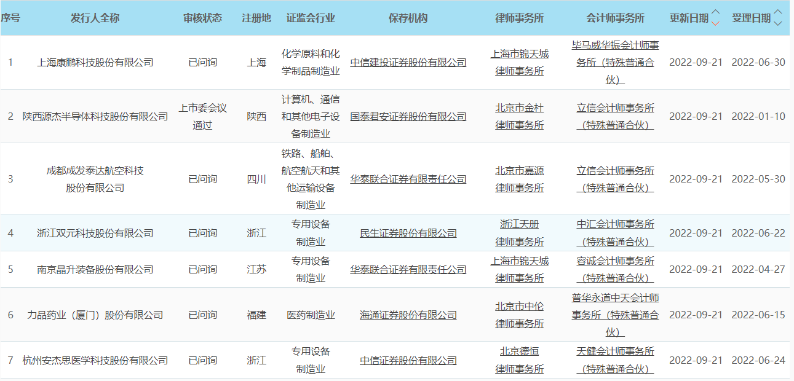Click acceptance date 2022-04-27

point(758,269)
